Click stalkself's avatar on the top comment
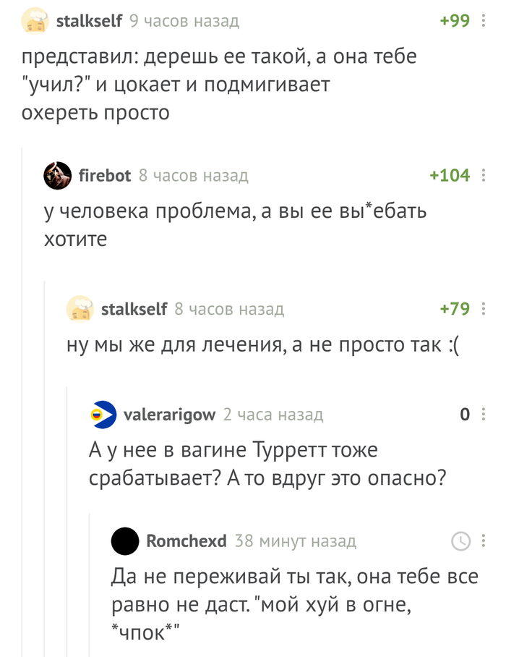 [35, 21]
